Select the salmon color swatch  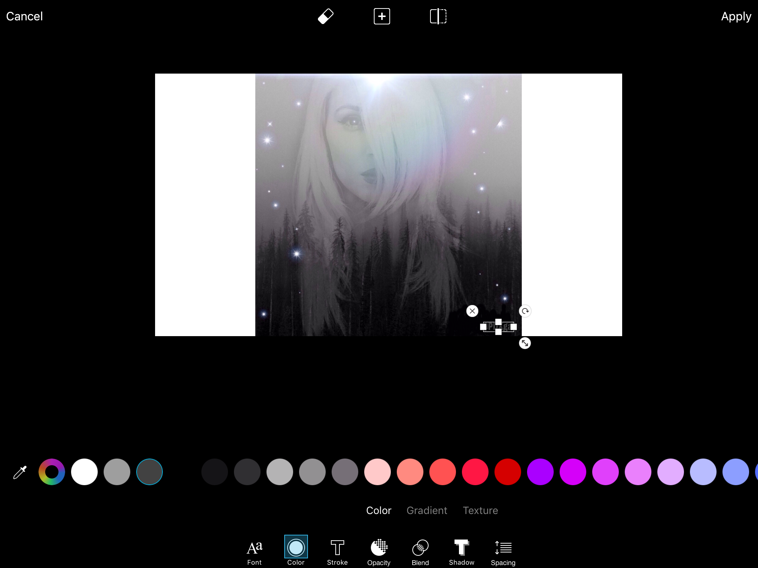(410, 472)
